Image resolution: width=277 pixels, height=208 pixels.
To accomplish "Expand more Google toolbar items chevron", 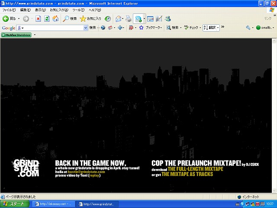I will pyautogui.click(x=222, y=27).
